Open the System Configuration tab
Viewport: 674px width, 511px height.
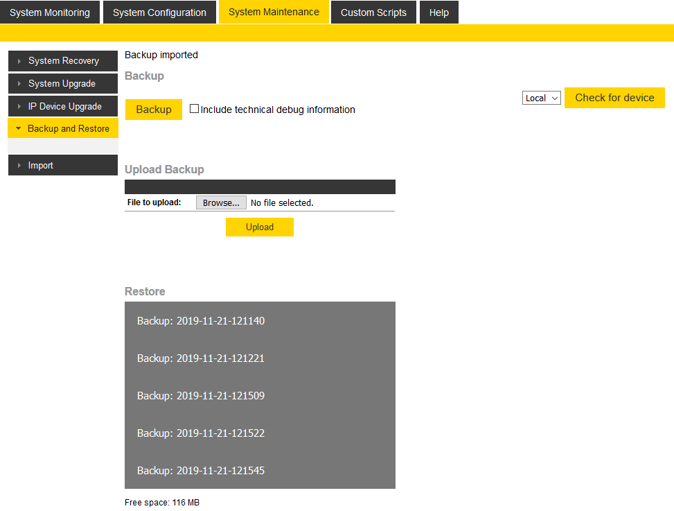tap(159, 12)
